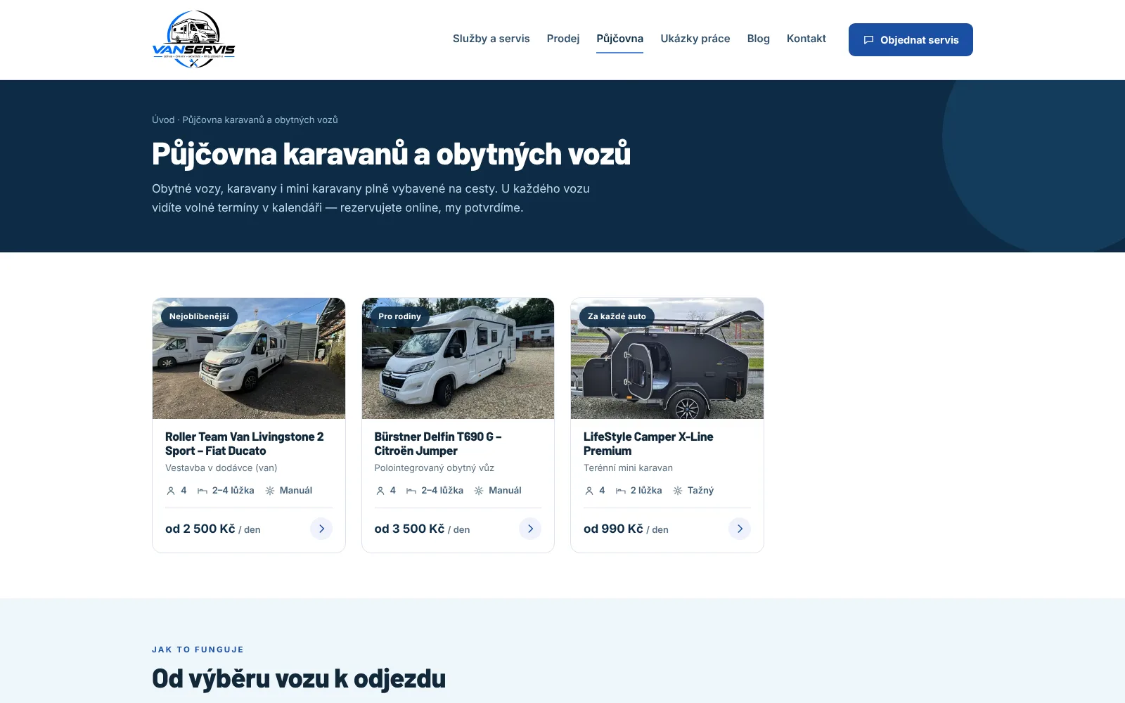Click the Tažný label
Viewport: 1125px width, 703px height.
[x=700, y=490]
